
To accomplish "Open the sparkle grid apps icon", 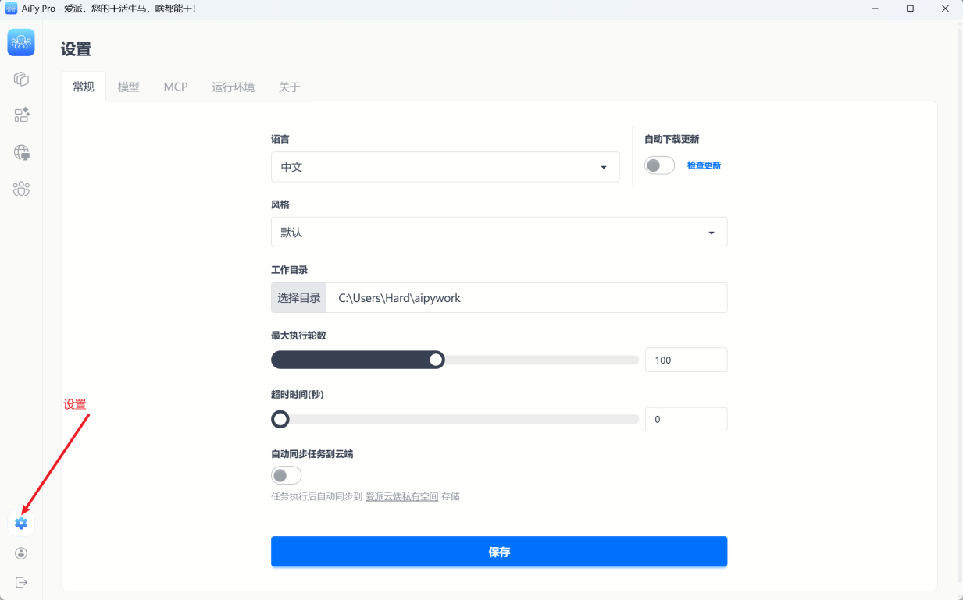I will [21, 115].
